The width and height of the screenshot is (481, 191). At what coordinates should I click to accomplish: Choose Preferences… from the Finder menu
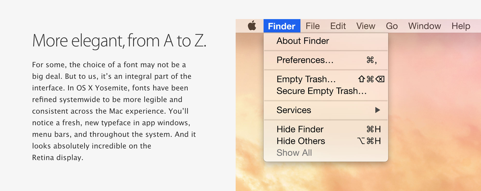(x=326, y=60)
